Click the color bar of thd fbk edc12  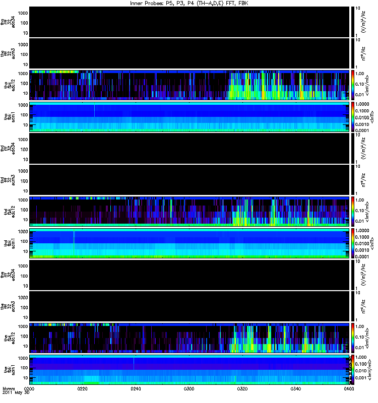point(352,212)
